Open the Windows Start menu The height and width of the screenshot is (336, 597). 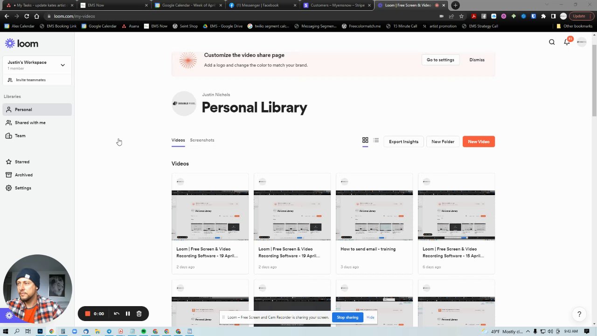(6, 331)
